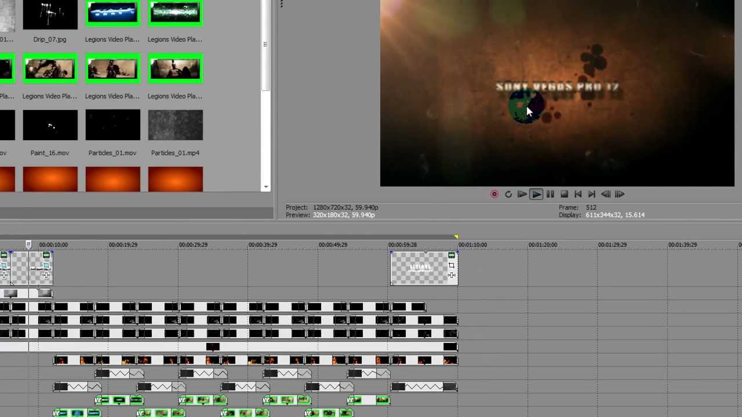Click the yellow loop region end marker
Viewport: 742px width, 417px height.
click(456, 237)
